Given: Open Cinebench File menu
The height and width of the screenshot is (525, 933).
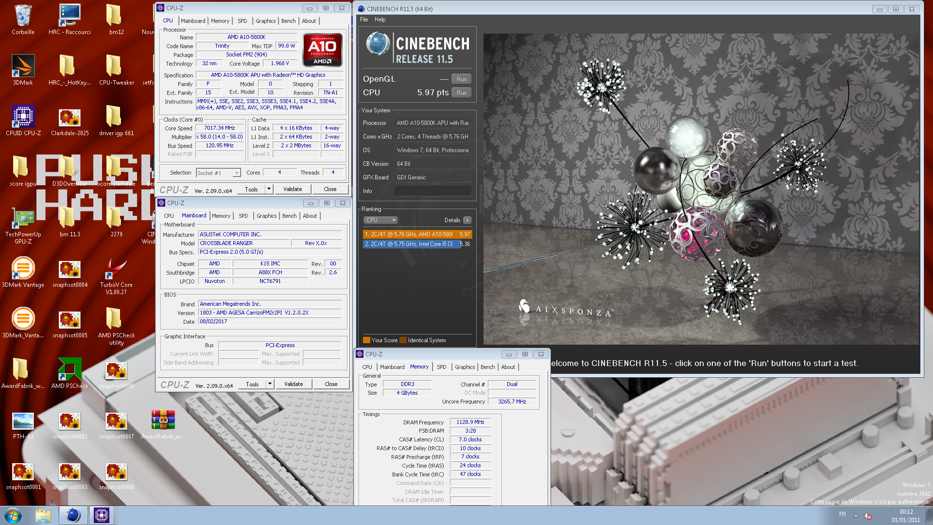Looking at the screenshot, I should (364, 19).
